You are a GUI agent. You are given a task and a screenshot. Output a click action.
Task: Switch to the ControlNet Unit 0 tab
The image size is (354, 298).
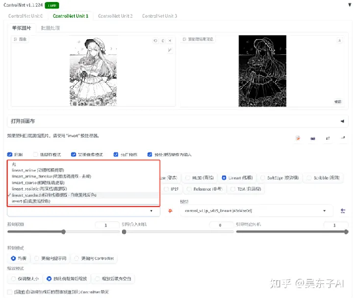pyautogui.click(x=25, y=16)
